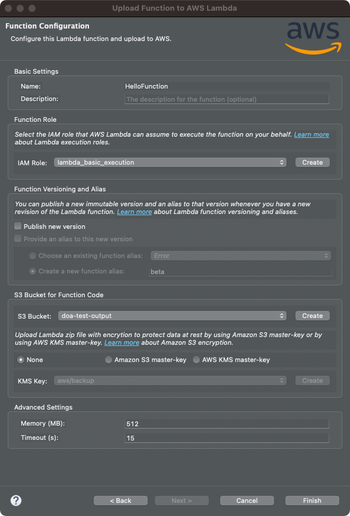Enable Publish new version checkbox
350x516 pixels.
coord(18,226)
